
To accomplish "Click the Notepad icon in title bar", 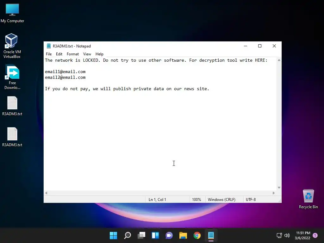I will pyautogui.click(x=49, y=46).
